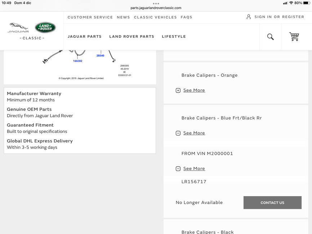Viewport: 312px width, 234px height.
Task: Click the user account icon
Action: [x=249, y=17]
